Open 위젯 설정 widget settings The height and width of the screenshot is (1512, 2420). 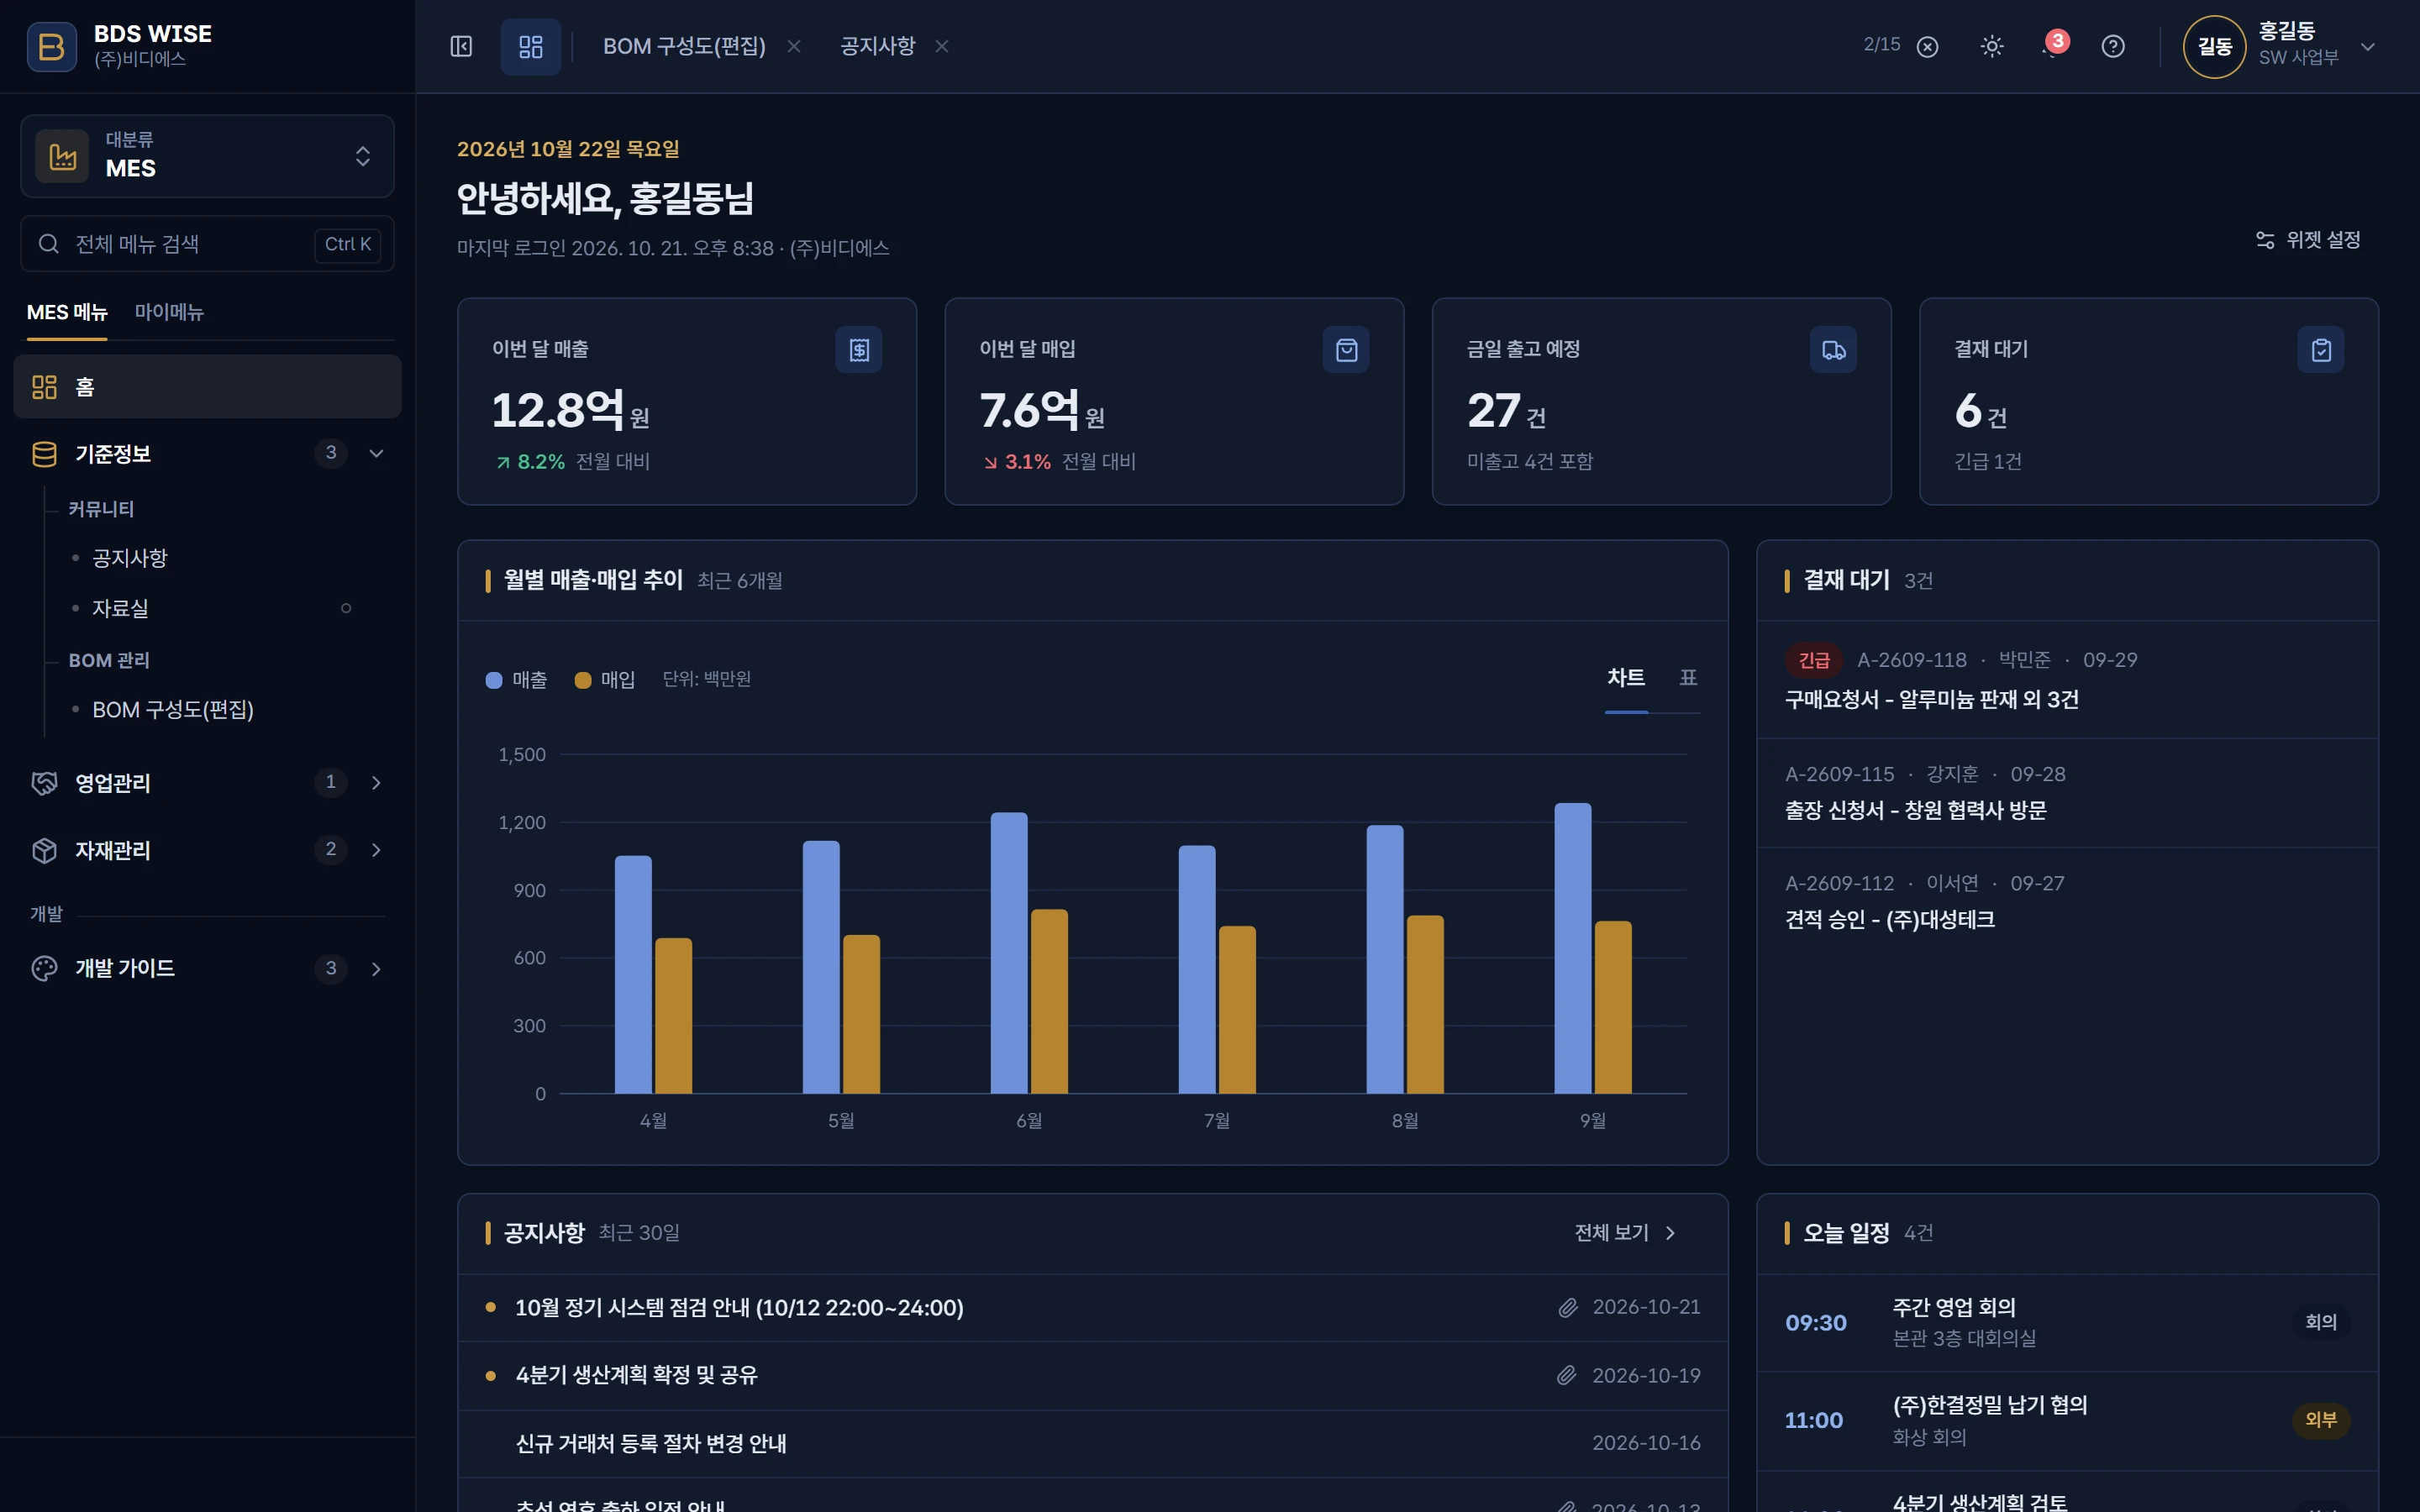[x=2307, y=240]
